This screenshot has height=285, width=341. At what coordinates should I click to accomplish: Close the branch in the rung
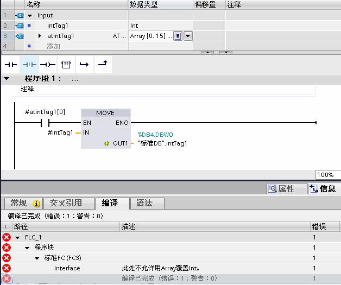[103, 65]
